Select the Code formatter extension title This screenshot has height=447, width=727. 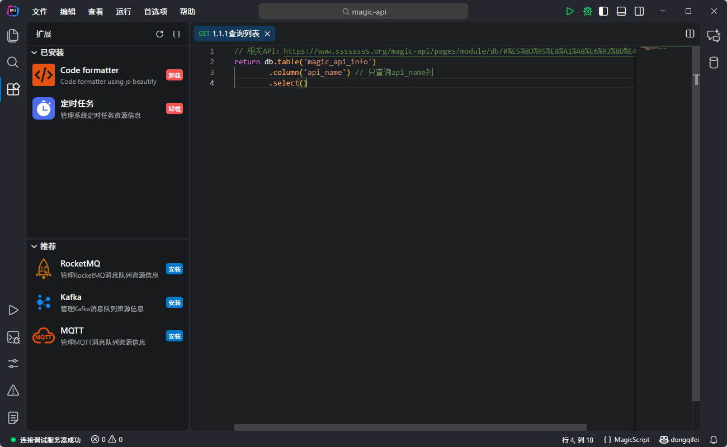point(89,70)
